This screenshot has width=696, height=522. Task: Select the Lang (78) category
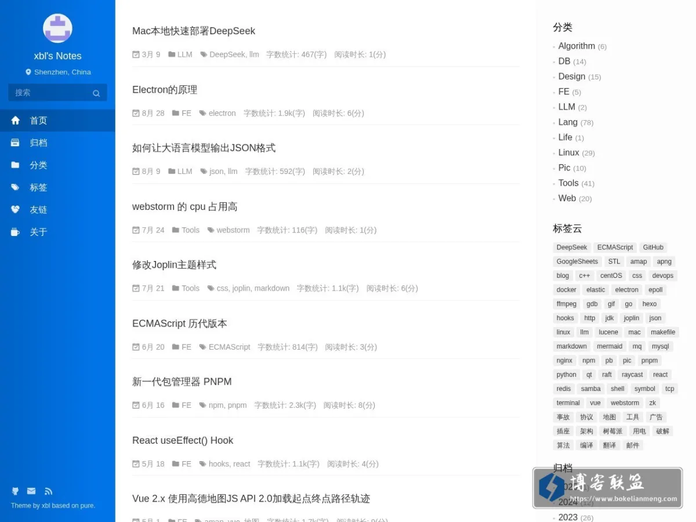point(568,122)
